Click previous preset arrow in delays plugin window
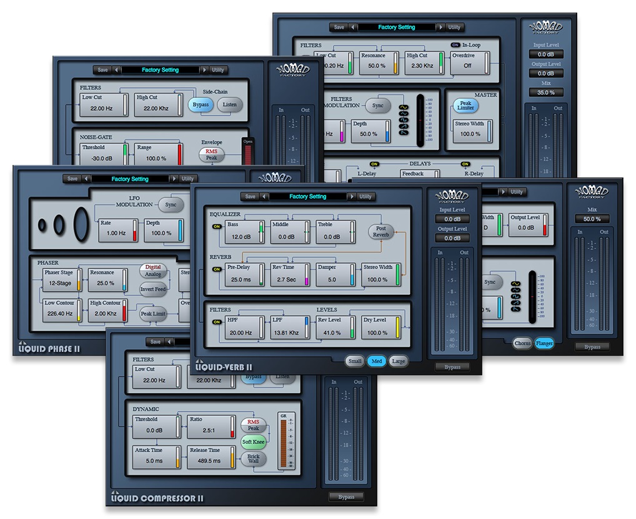Viewport: 636px width, 519px height. (x=353, y=27)
